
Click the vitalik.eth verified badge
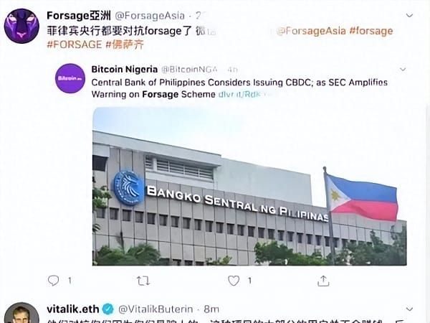click(x=108, y=309)
